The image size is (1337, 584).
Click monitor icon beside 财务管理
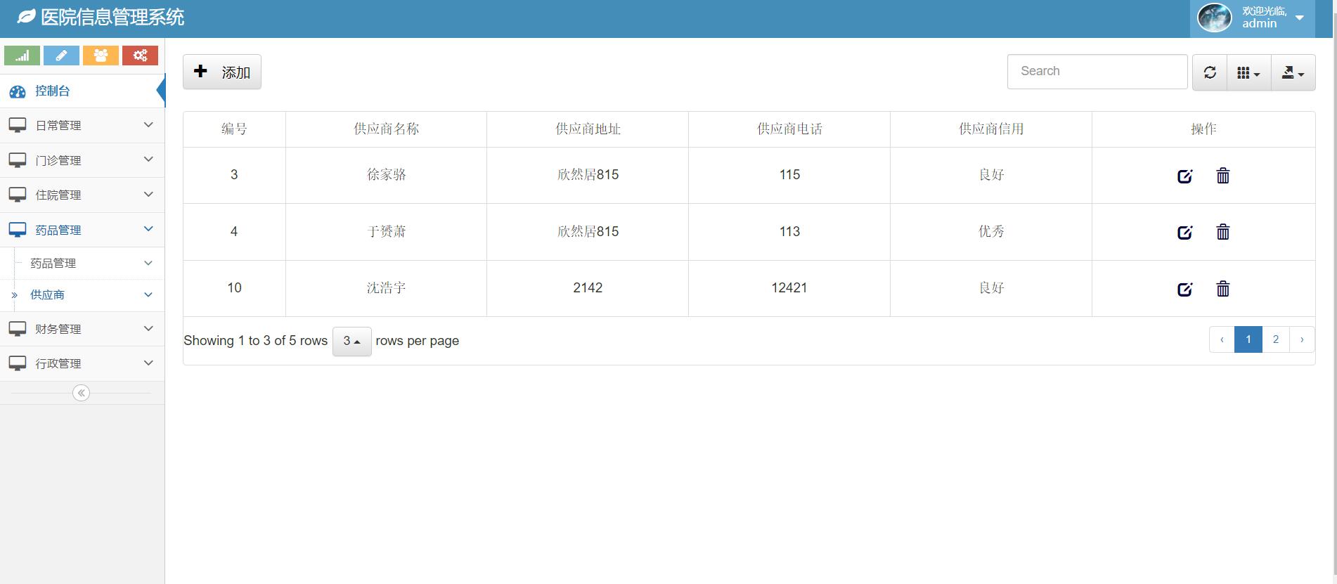18,329
